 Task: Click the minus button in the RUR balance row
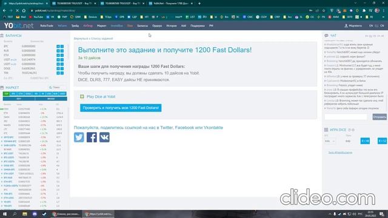click(62, 51)
